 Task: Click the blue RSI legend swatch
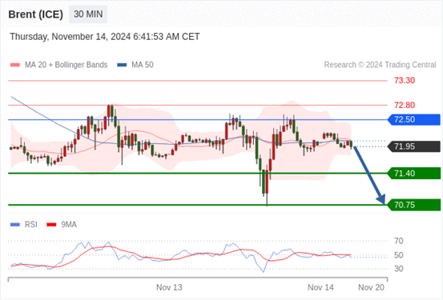pos(15,225)
